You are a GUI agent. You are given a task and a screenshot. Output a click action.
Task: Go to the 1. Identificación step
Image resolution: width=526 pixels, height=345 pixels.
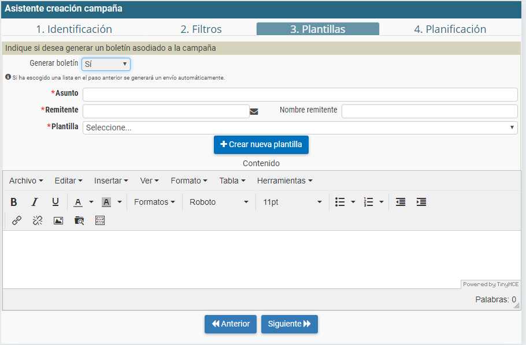[74, 29]
